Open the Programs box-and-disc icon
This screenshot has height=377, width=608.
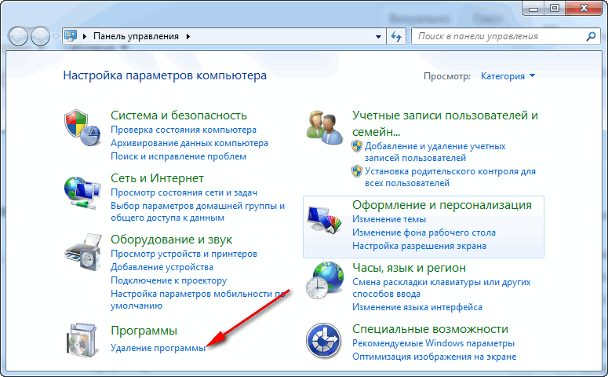coord(82,339)
